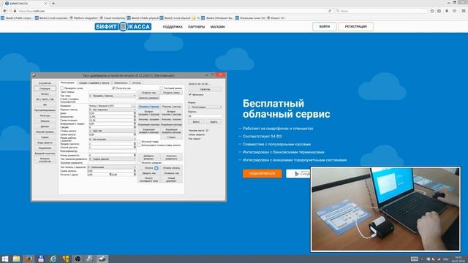468x263 pixels.
Task: Open the Firefox hamburger menu
Action: coord(464,11)
